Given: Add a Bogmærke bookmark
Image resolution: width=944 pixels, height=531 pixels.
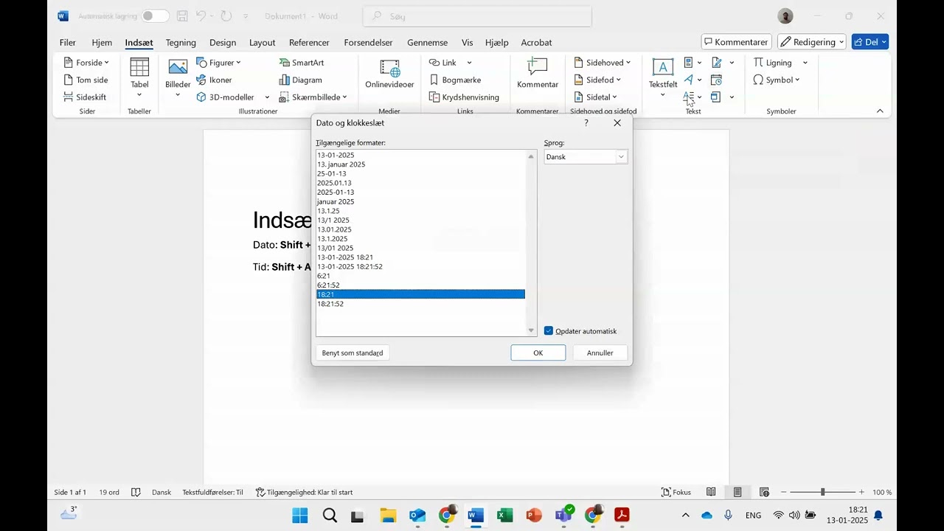Looking at the screenshot, I should (x=455, y=80).
